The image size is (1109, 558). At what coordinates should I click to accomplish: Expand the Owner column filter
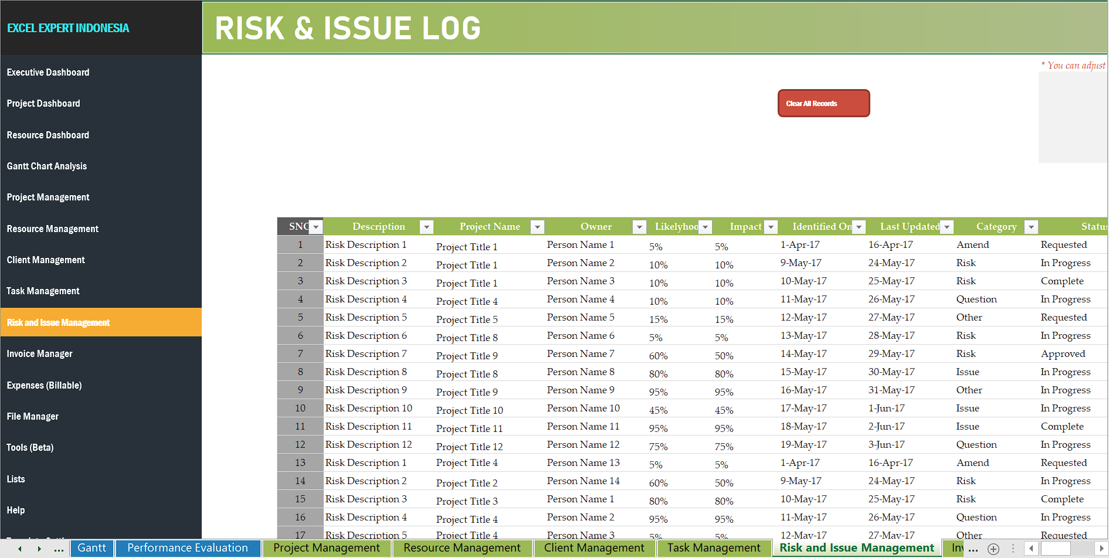point(639,227)
